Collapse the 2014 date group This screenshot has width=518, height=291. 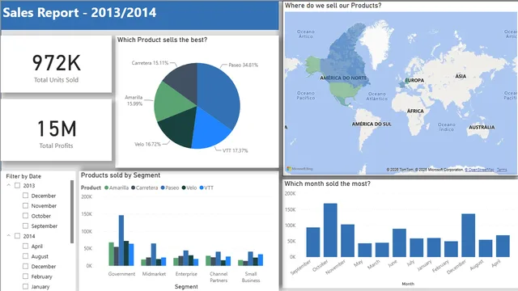pyautogui.click(x=9, y=236)
